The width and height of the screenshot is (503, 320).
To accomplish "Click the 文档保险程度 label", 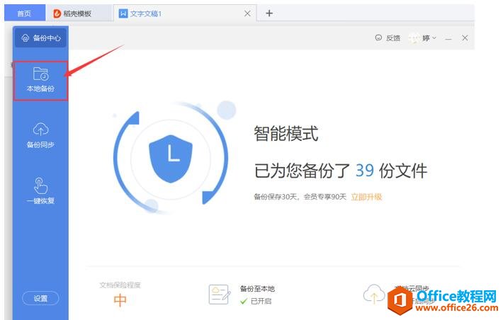I will 120,285.
